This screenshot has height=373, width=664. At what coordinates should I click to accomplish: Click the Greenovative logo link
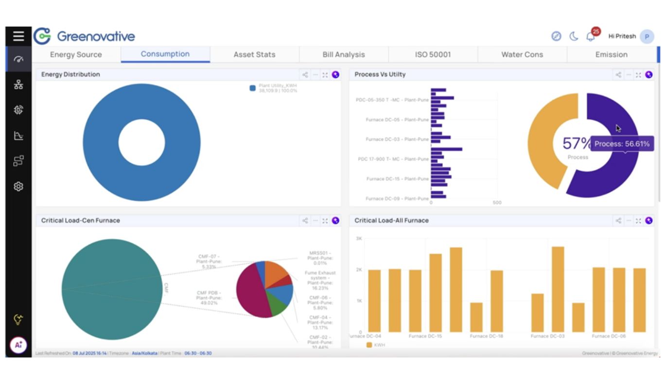coord(85,36)
